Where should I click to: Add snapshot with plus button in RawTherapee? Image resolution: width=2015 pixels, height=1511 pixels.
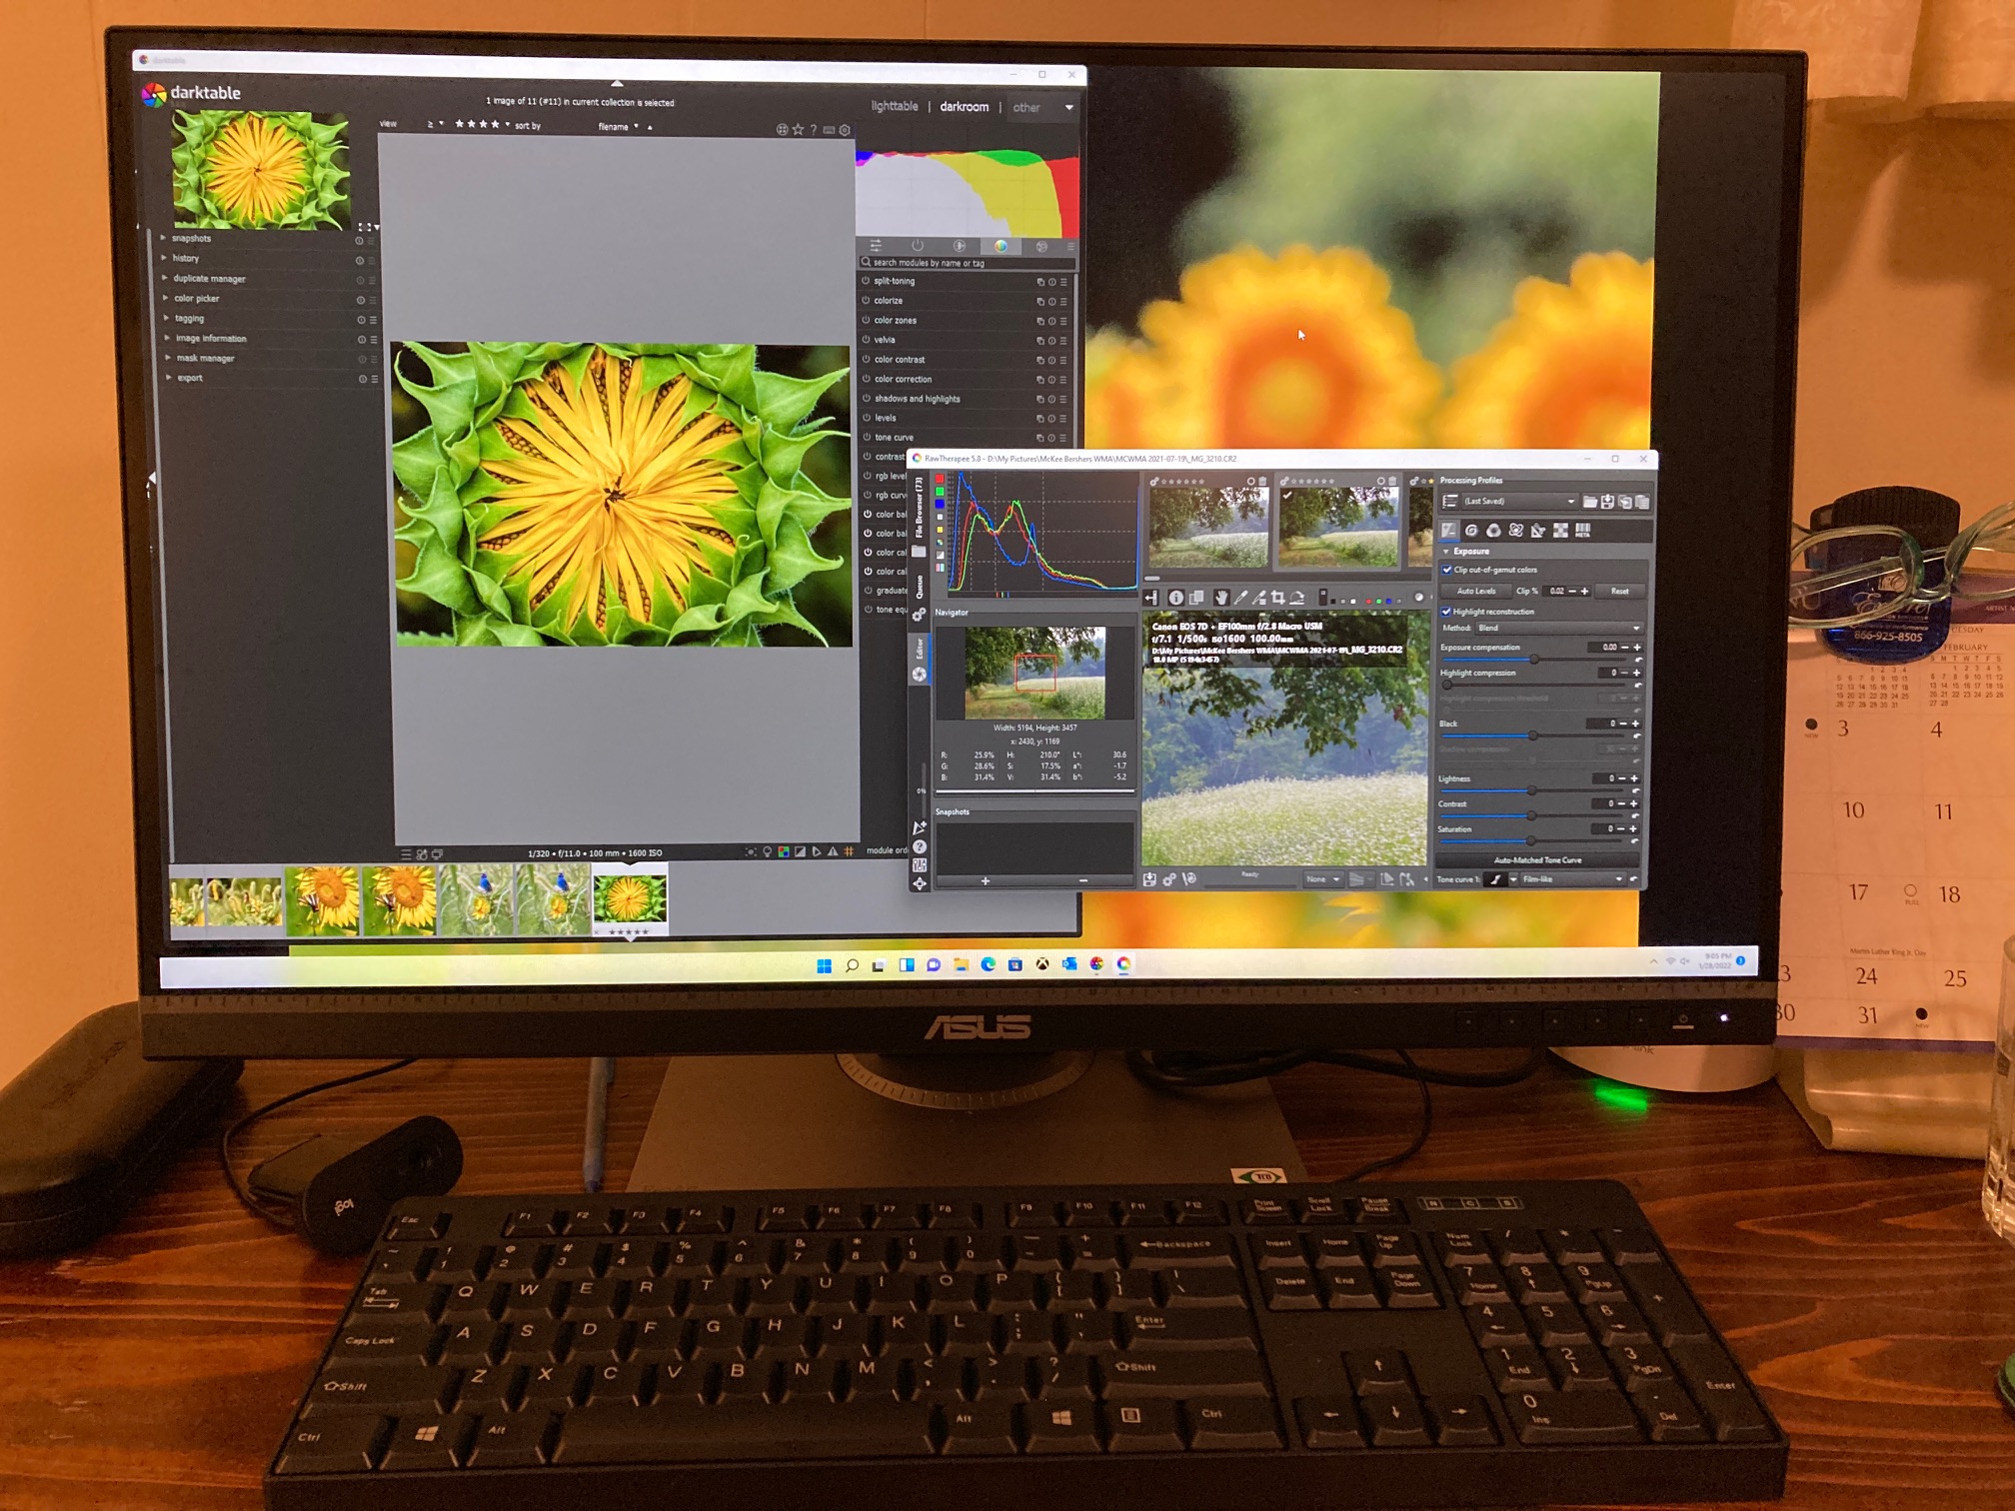[x=986, y=880]
